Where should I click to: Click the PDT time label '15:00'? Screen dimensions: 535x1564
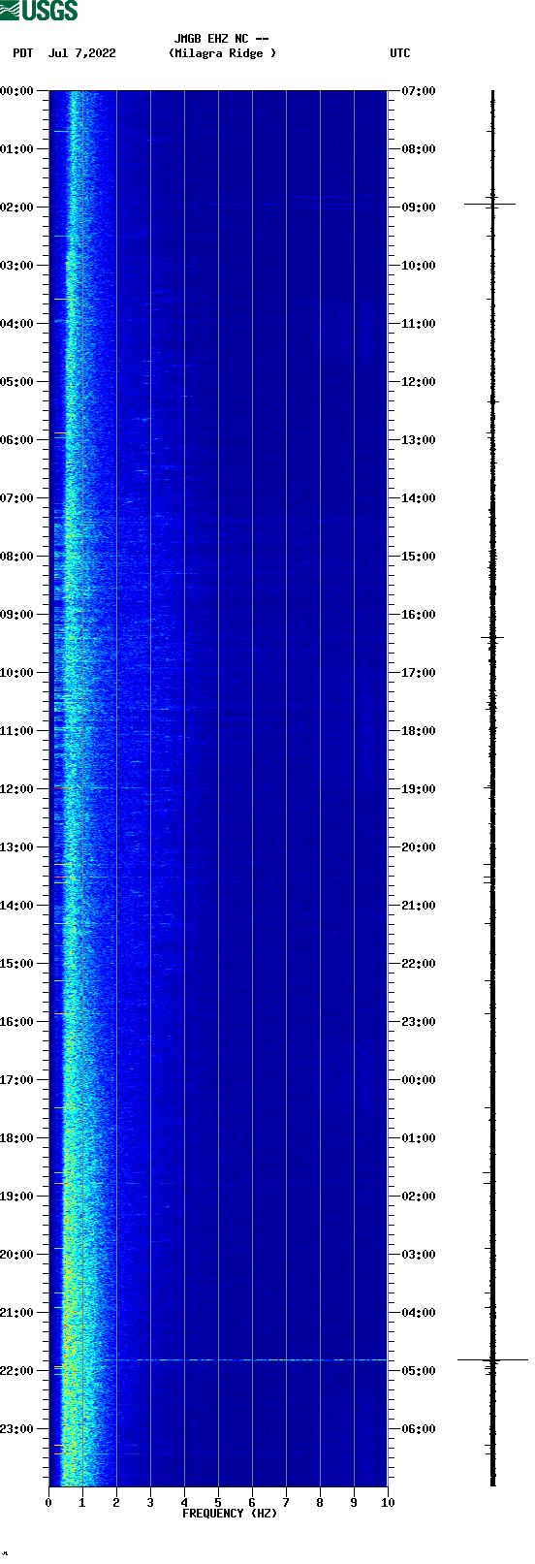tap(17, 964)
